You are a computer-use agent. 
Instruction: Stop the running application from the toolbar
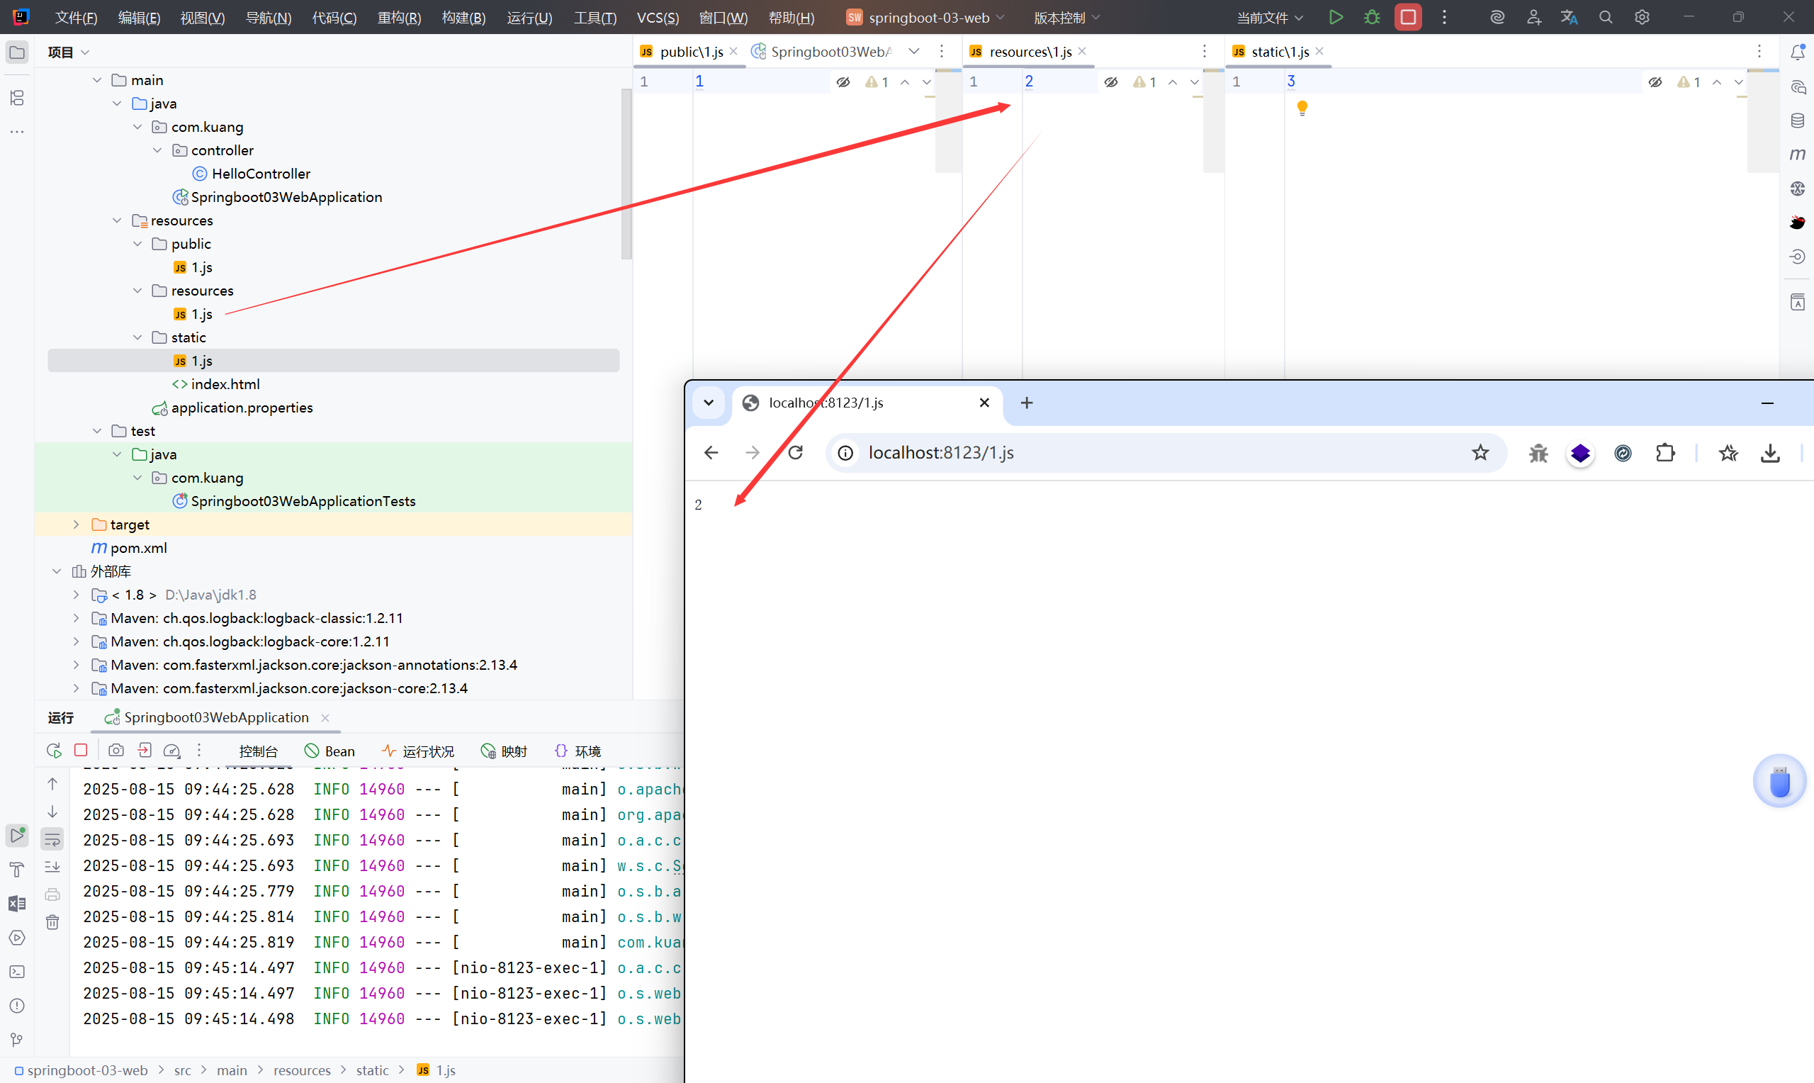(x=1408, y=18)
